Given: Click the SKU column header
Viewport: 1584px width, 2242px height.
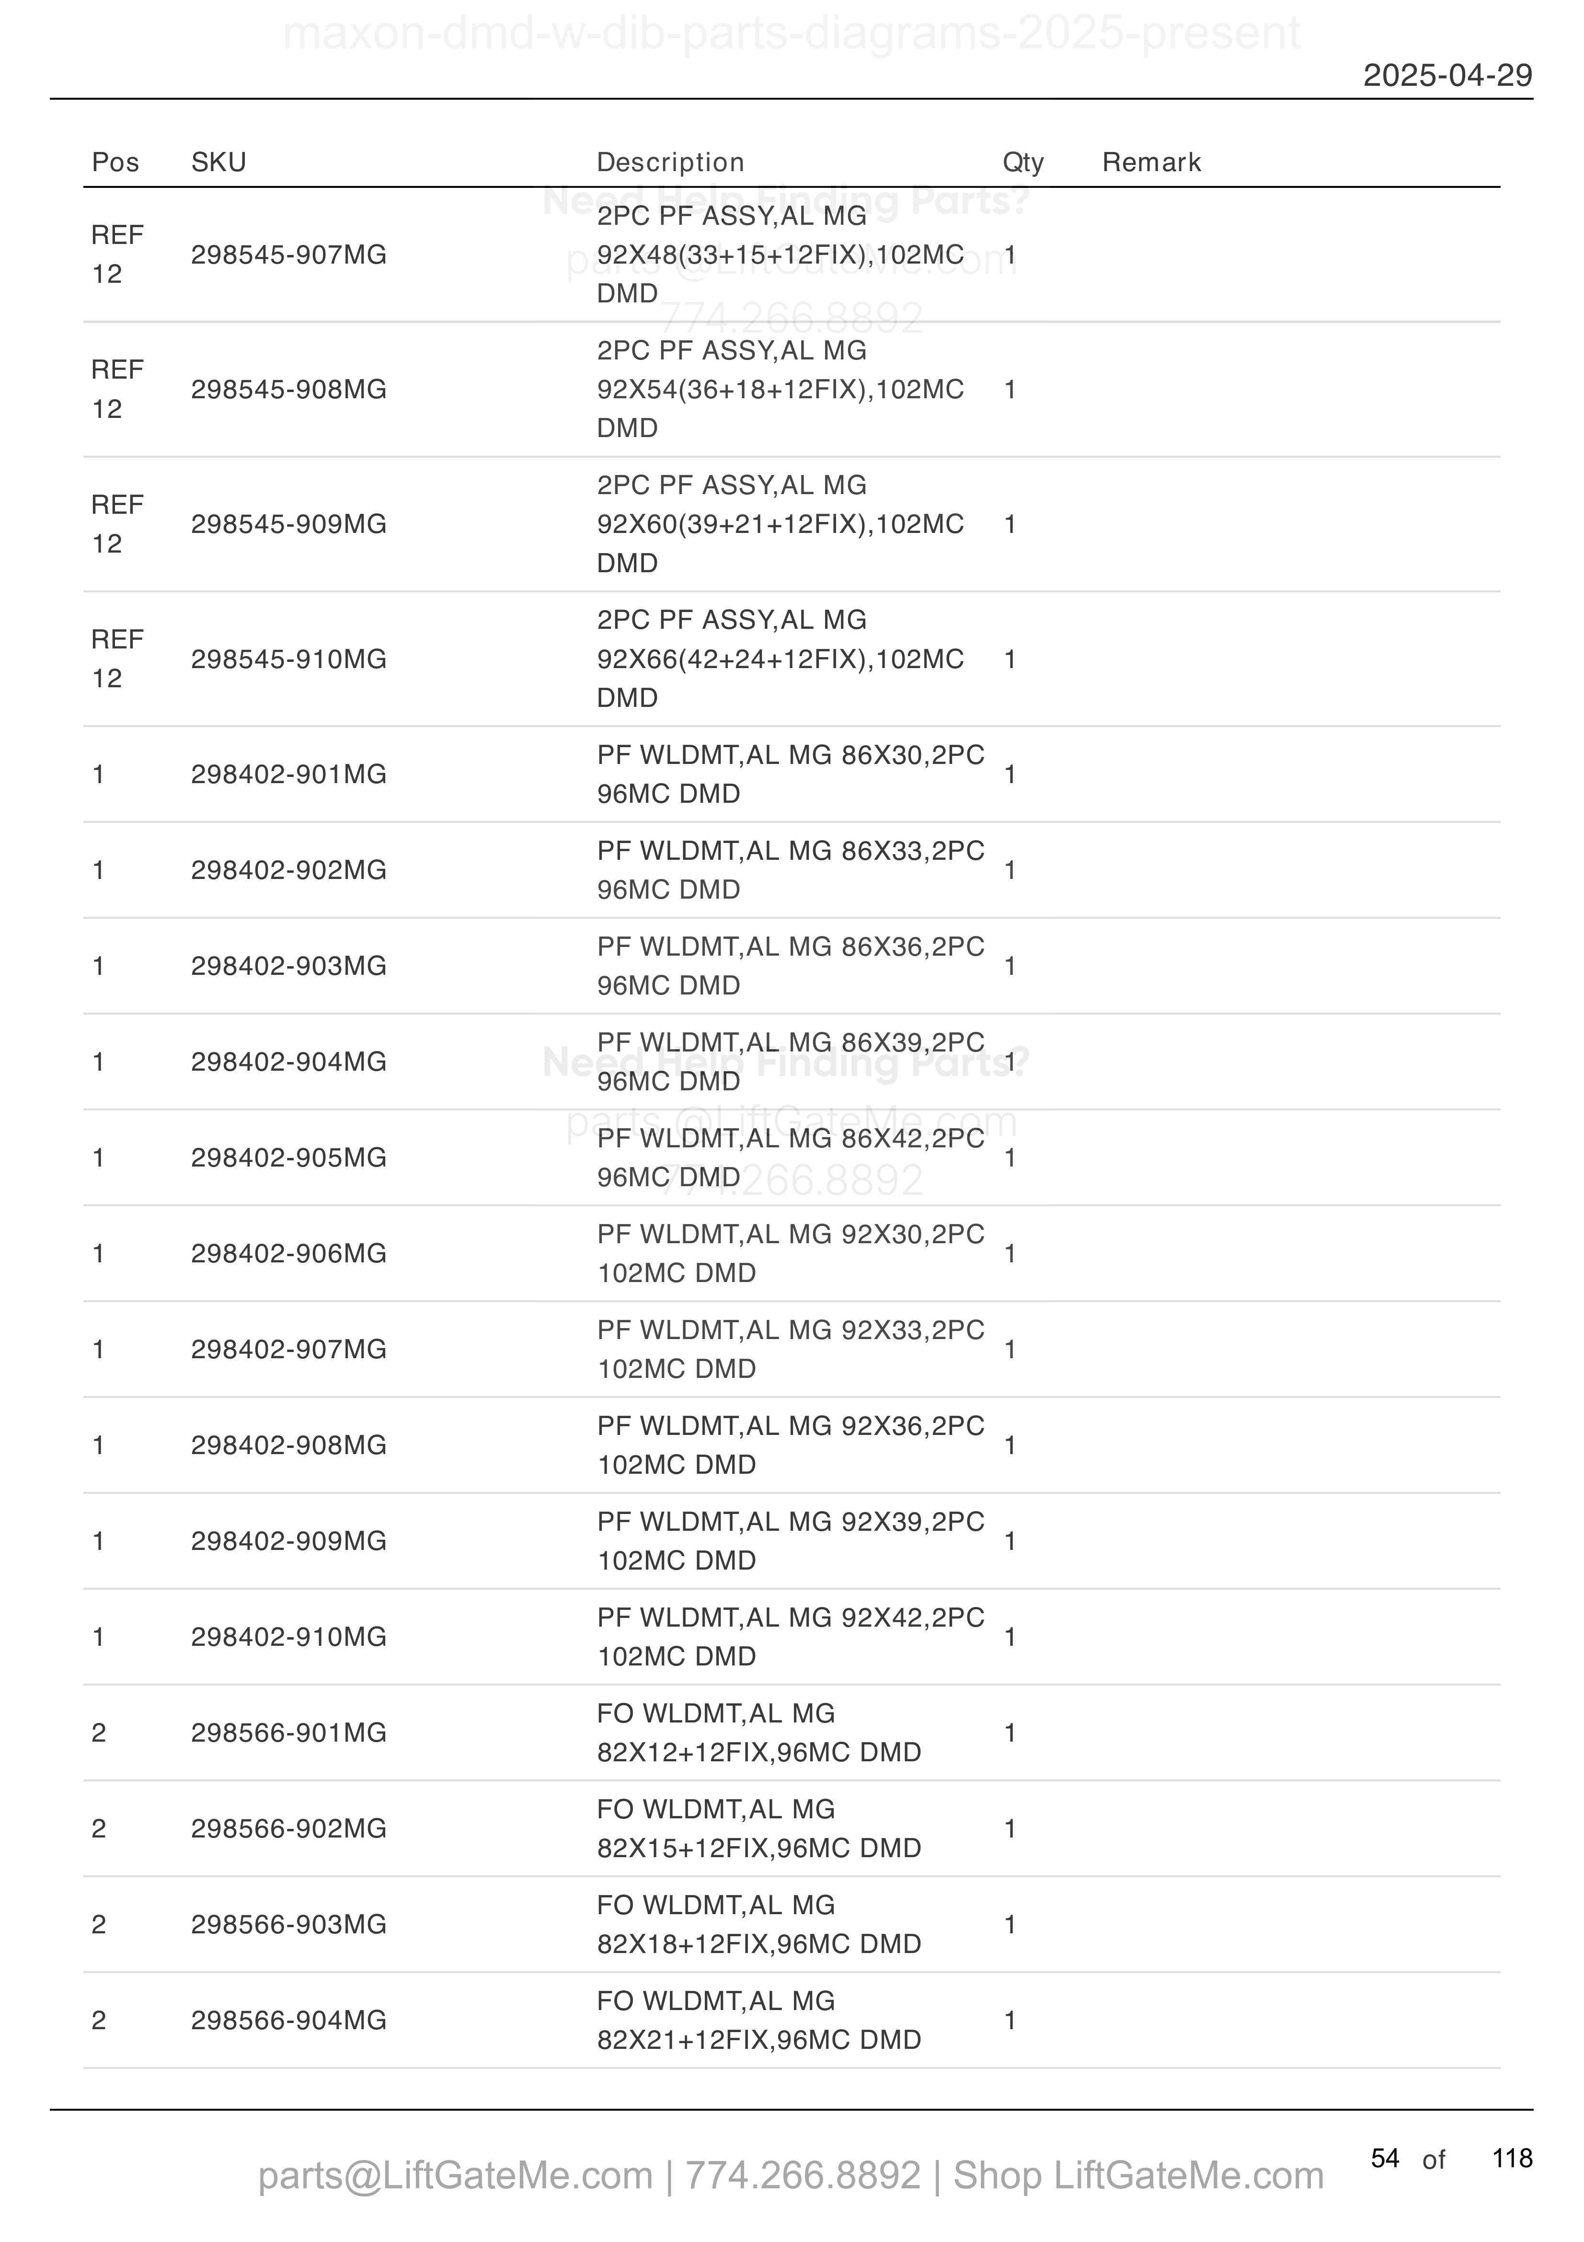Looking at the screenshot, I should pyautogui.click(x=218, y=162).
